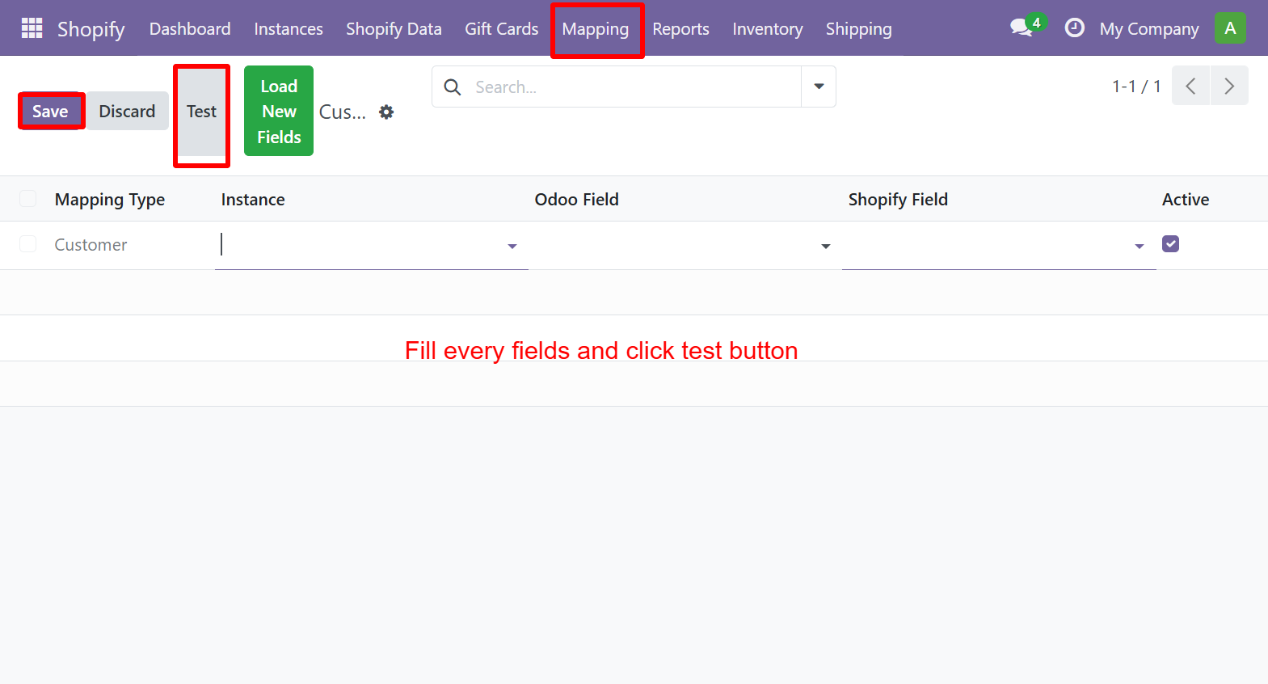Expand the search options dropdown arrow
This screenshot has height=684, width=1268.
pos(819,87)
